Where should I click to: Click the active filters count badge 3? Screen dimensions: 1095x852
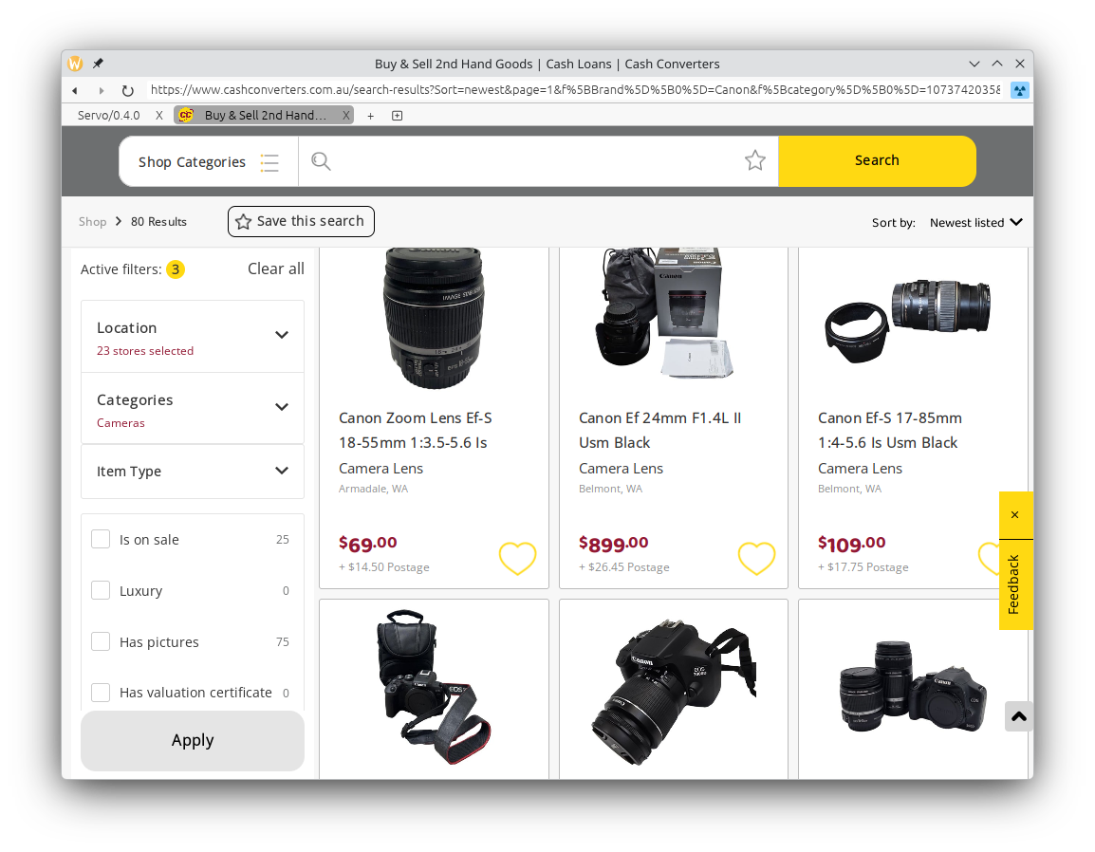176,269
